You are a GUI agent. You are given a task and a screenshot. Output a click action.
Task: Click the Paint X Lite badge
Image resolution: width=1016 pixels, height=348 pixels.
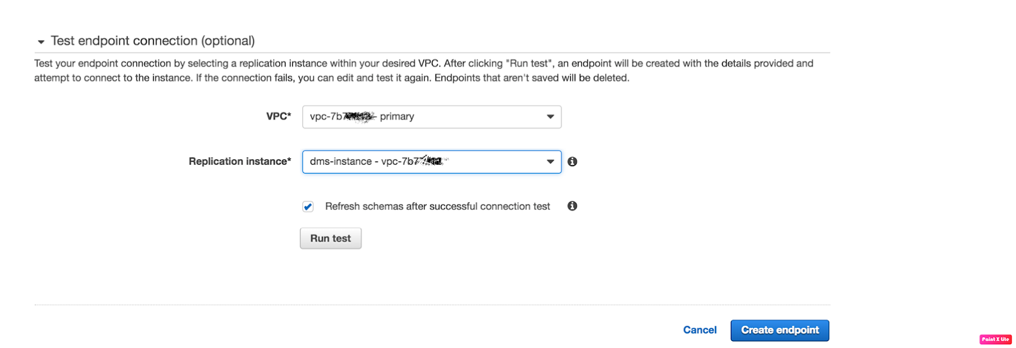click(995, 340)
